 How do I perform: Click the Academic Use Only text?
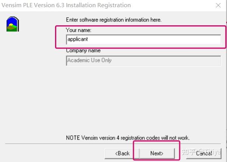click(x=89, y=60)
